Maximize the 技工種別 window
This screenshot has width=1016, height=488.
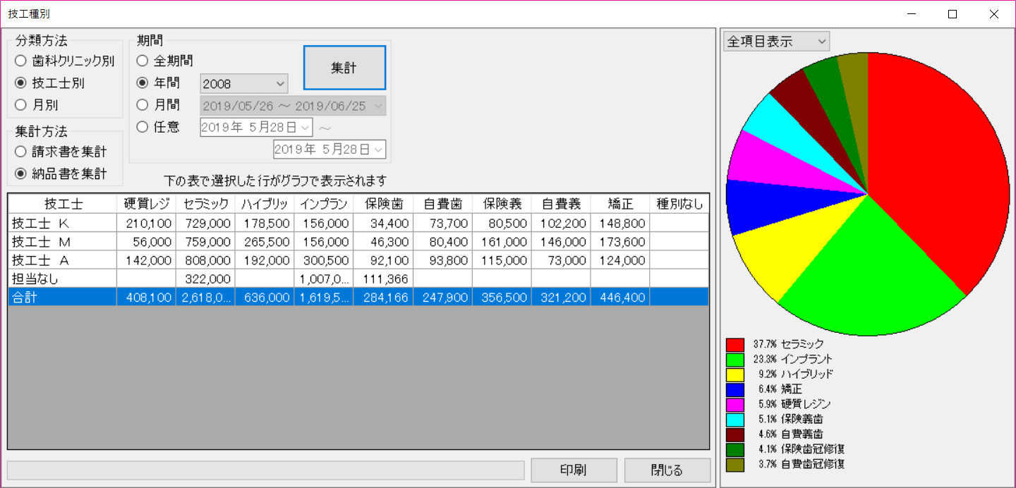coord(953,14)
